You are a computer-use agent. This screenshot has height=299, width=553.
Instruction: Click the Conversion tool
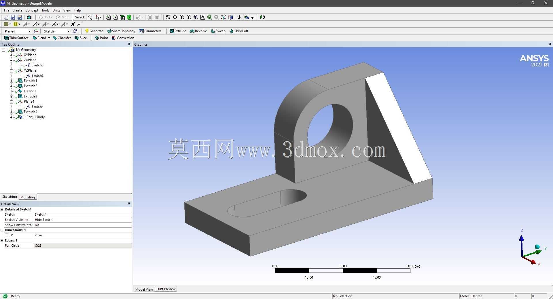click(123, 38)
